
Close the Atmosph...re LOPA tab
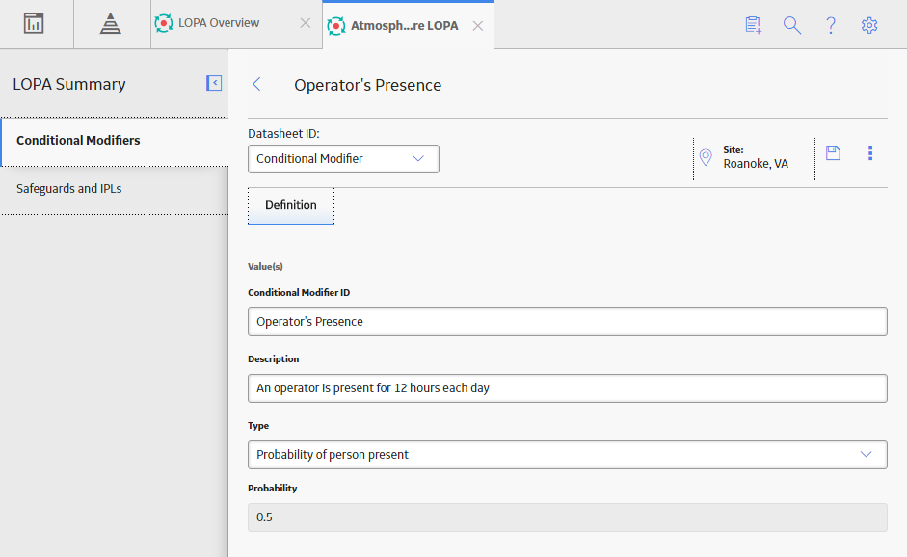(478, 26)
